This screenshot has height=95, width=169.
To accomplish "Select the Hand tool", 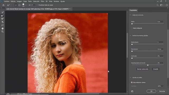I will [2, 28].
